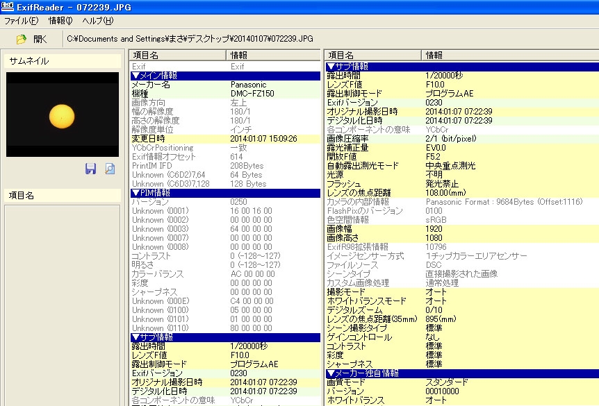599x406 pixels.
Task: Click the 開く folder icon in toolbar
Action: point(22,39)
